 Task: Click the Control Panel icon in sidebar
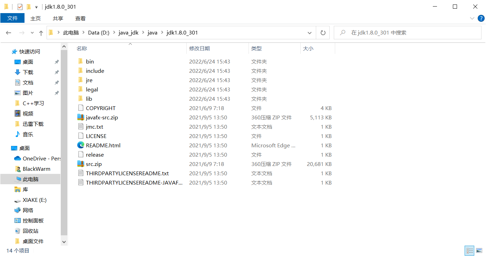[x=17, y=220]
